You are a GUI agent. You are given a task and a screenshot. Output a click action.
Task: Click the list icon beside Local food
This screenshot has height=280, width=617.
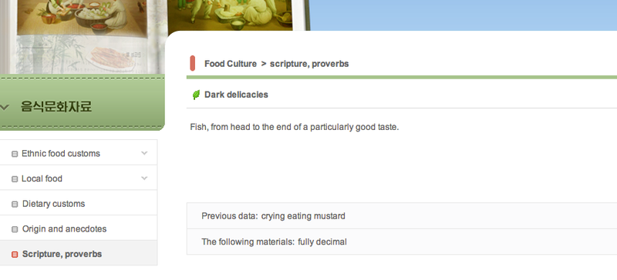[15, 179]
